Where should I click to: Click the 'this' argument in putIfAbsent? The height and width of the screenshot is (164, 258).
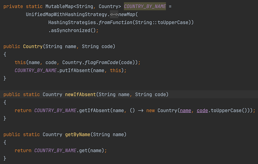[115, 71]
